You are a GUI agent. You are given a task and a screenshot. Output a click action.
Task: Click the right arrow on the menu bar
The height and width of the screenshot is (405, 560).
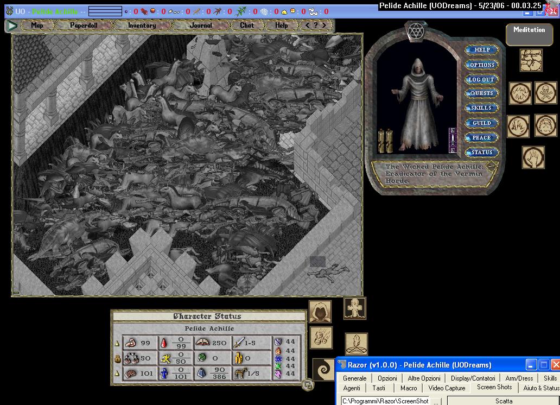pyautogui.click(x=324, y=25)
